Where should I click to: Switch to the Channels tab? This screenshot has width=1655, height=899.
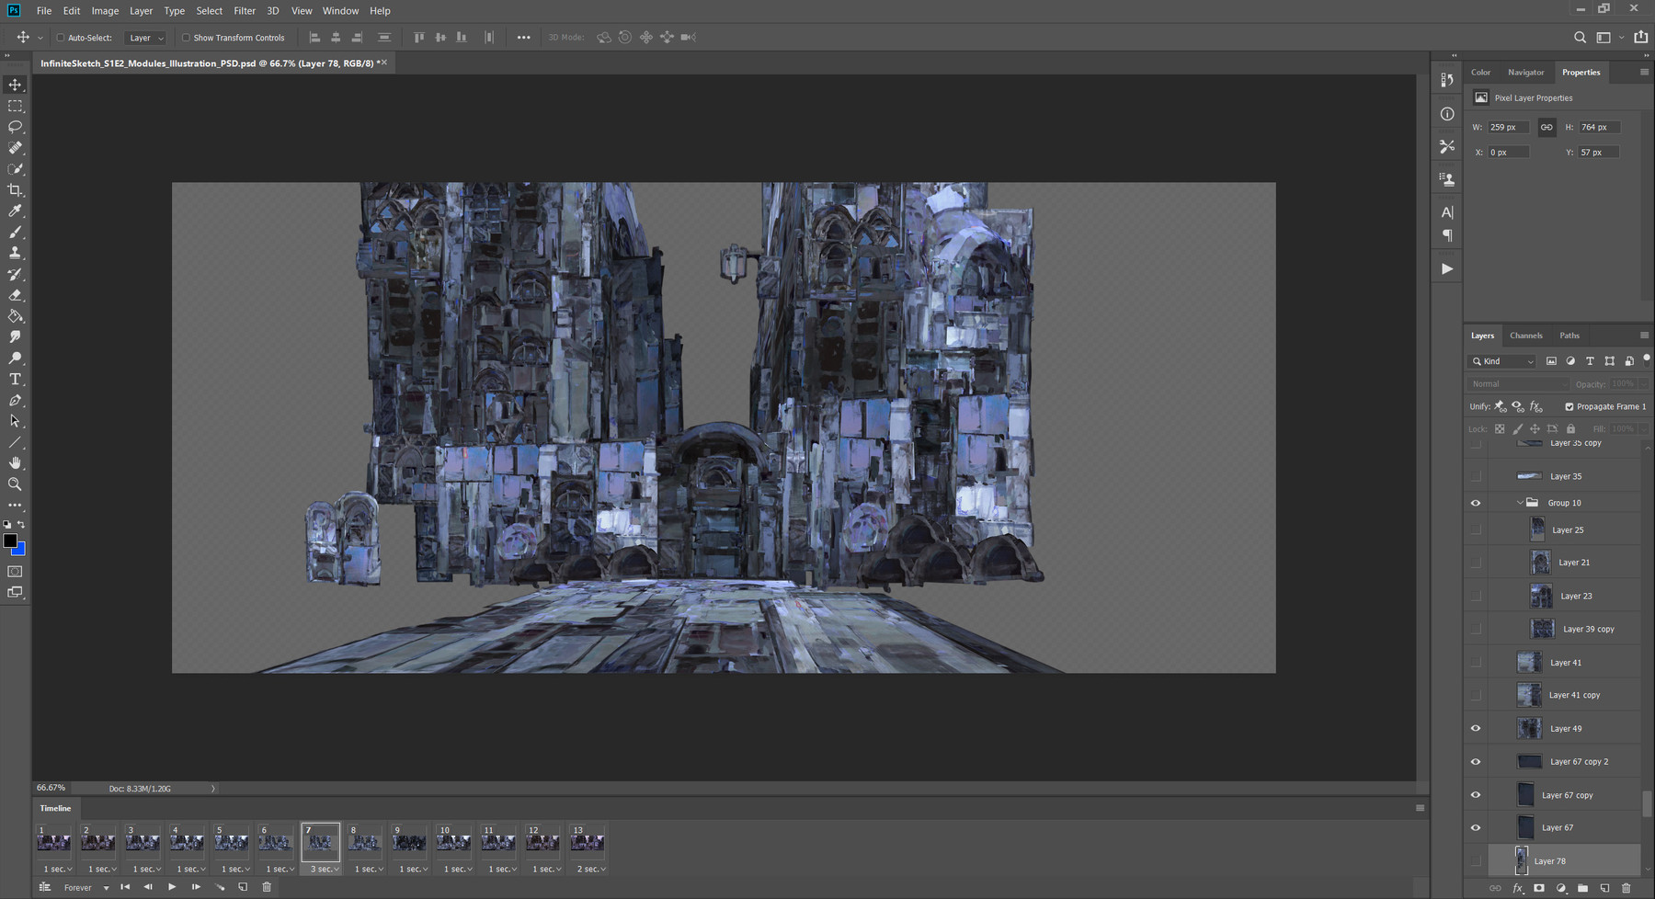coord(1525,336)
